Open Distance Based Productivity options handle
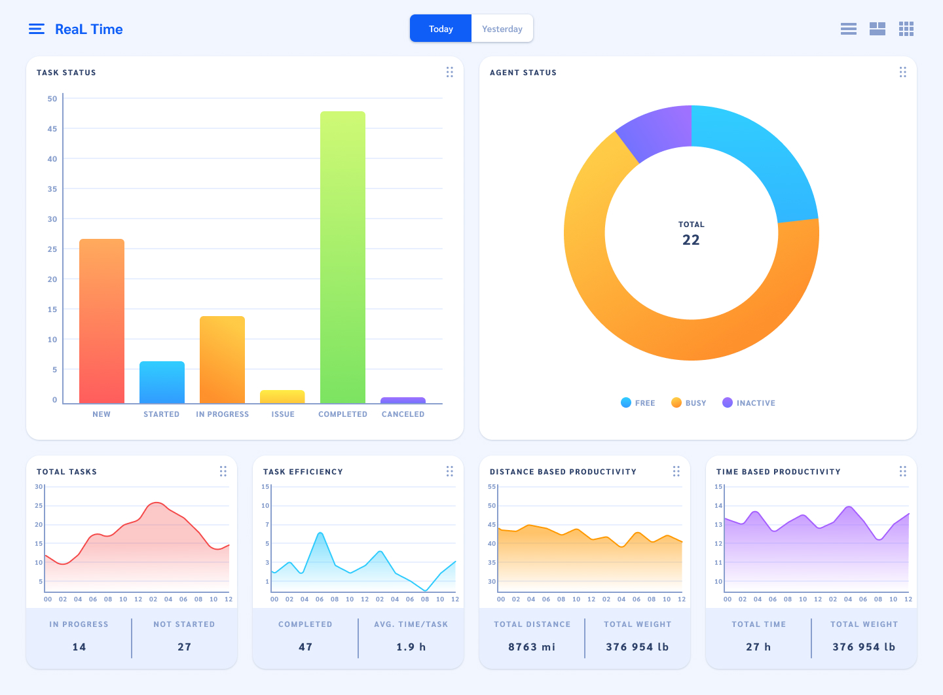Viewport: 943px width, 695px height. click(x=676, y=471)
